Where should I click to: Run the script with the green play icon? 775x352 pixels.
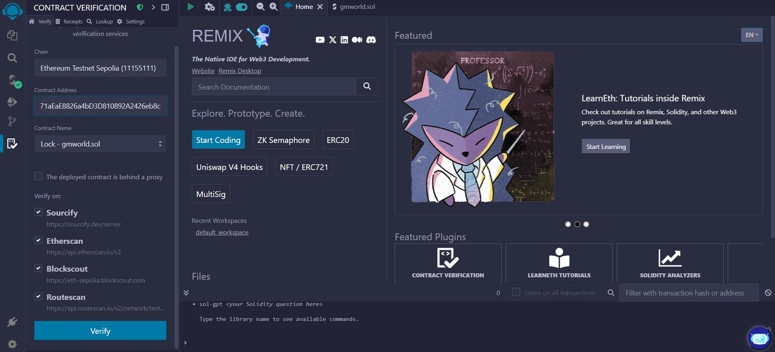point(190,7)
